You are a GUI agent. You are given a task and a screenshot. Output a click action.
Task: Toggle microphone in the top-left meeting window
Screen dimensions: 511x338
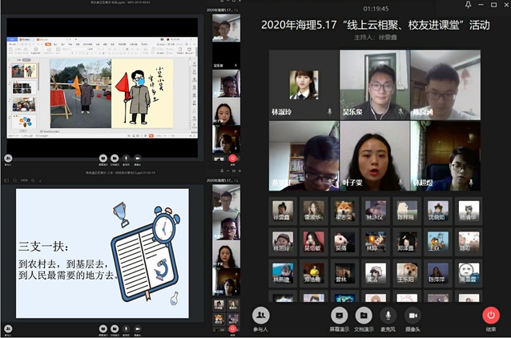[126, 158]
